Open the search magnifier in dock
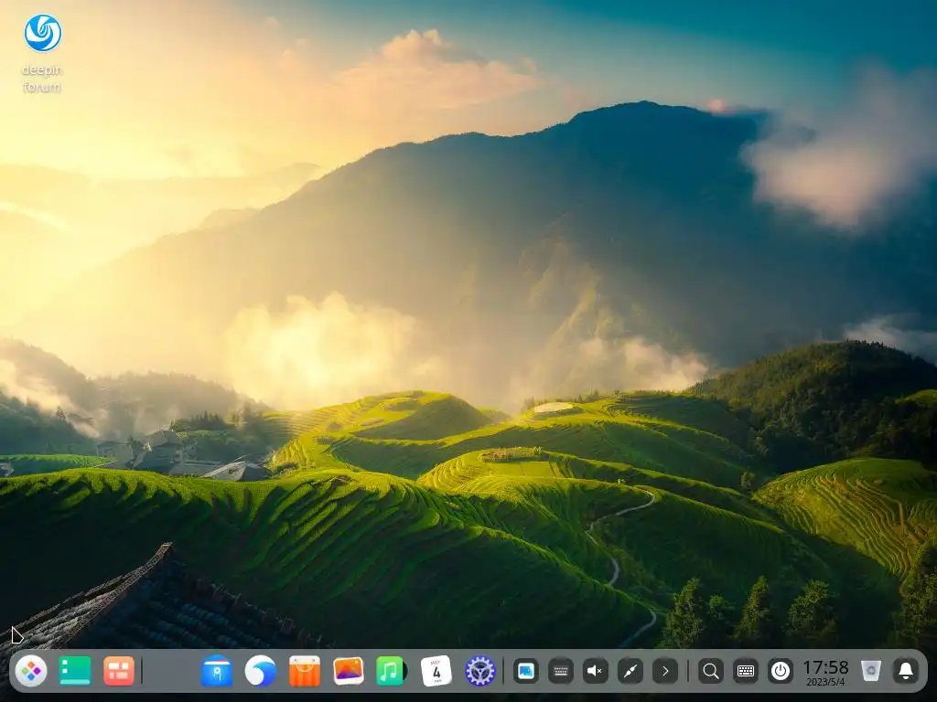 (x=710, y=671)
